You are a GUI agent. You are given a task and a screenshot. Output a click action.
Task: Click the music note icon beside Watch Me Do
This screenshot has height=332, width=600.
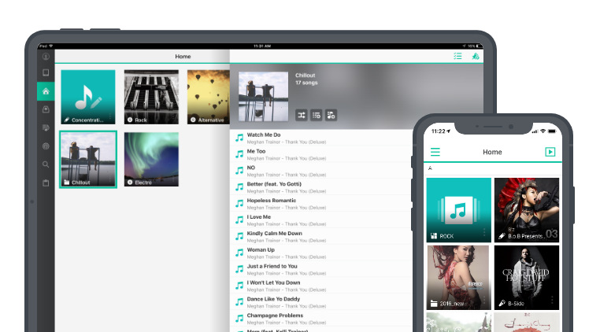(239, 138)
